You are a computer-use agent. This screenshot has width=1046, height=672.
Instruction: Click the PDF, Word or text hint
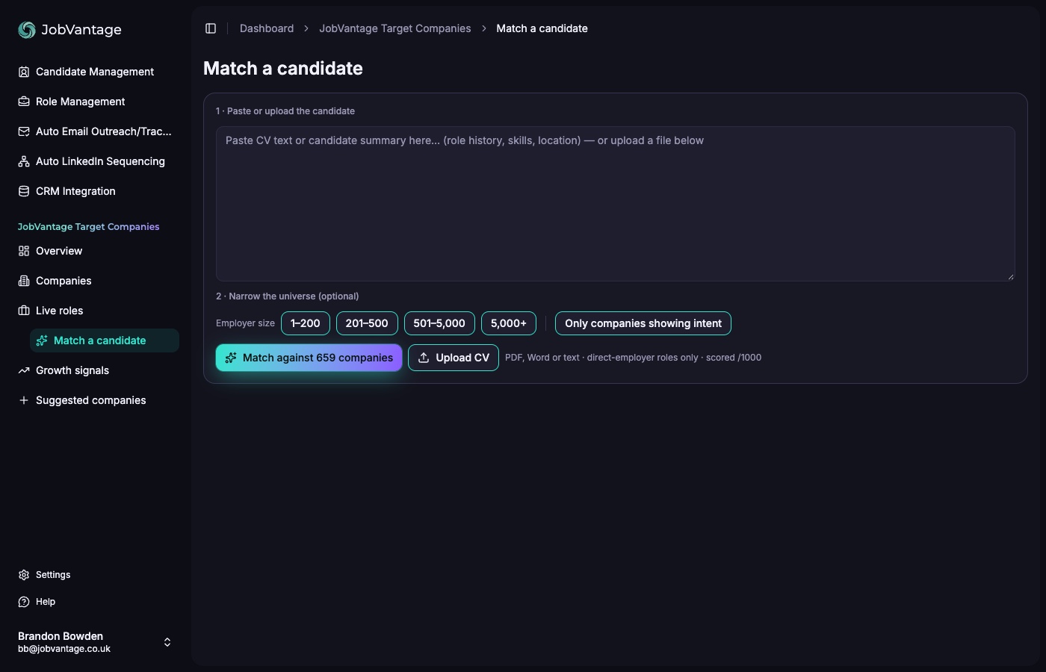(x=634, y=358)
